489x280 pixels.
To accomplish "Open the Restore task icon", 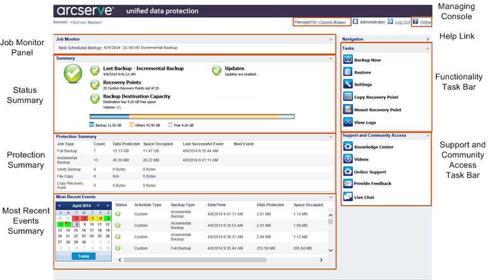I will click(348, 72).
